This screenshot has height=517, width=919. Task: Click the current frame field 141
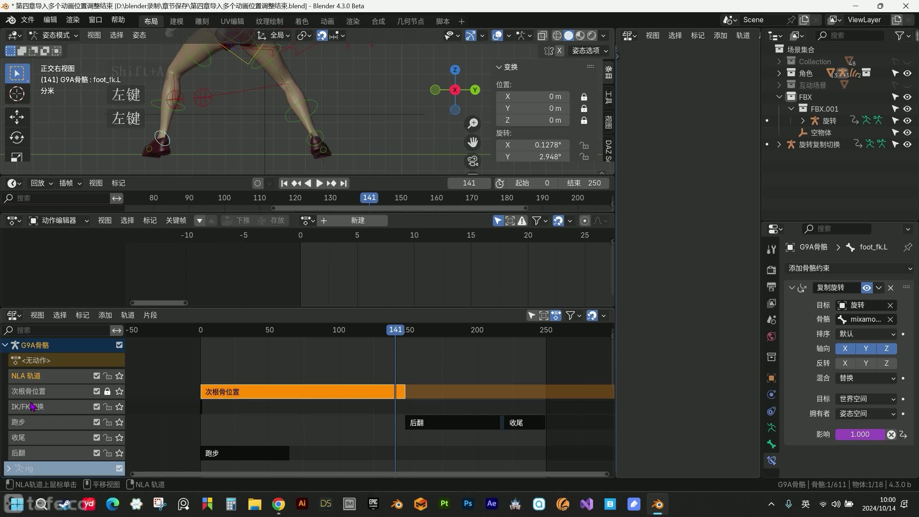click(x=469, y=183)
